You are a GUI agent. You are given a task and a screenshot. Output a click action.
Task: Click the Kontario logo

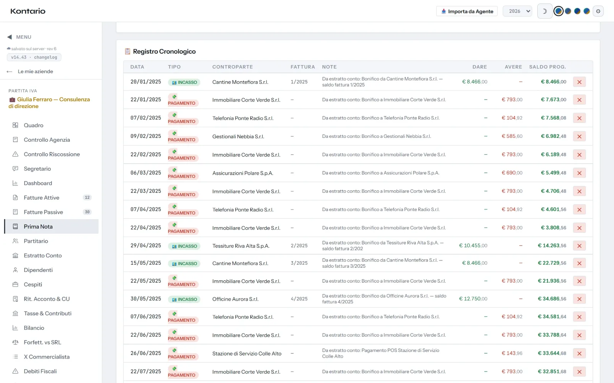pos(28,11)
